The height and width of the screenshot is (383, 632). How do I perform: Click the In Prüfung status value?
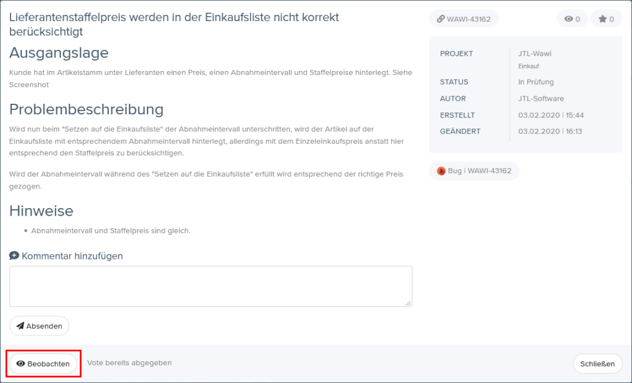coord(536,82)
